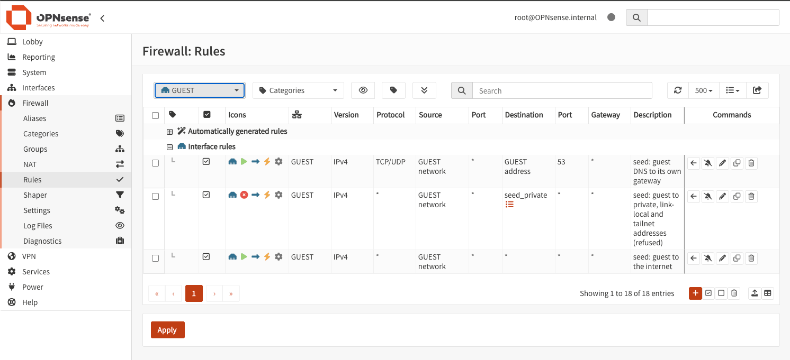Collapse the sidebar with the left chevron
Image resolution: width=790 pixels, height=360 pixels.
(x=102, y=19)
